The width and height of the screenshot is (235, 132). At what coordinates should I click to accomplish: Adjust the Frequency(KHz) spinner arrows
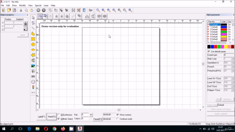coord(232,71)
